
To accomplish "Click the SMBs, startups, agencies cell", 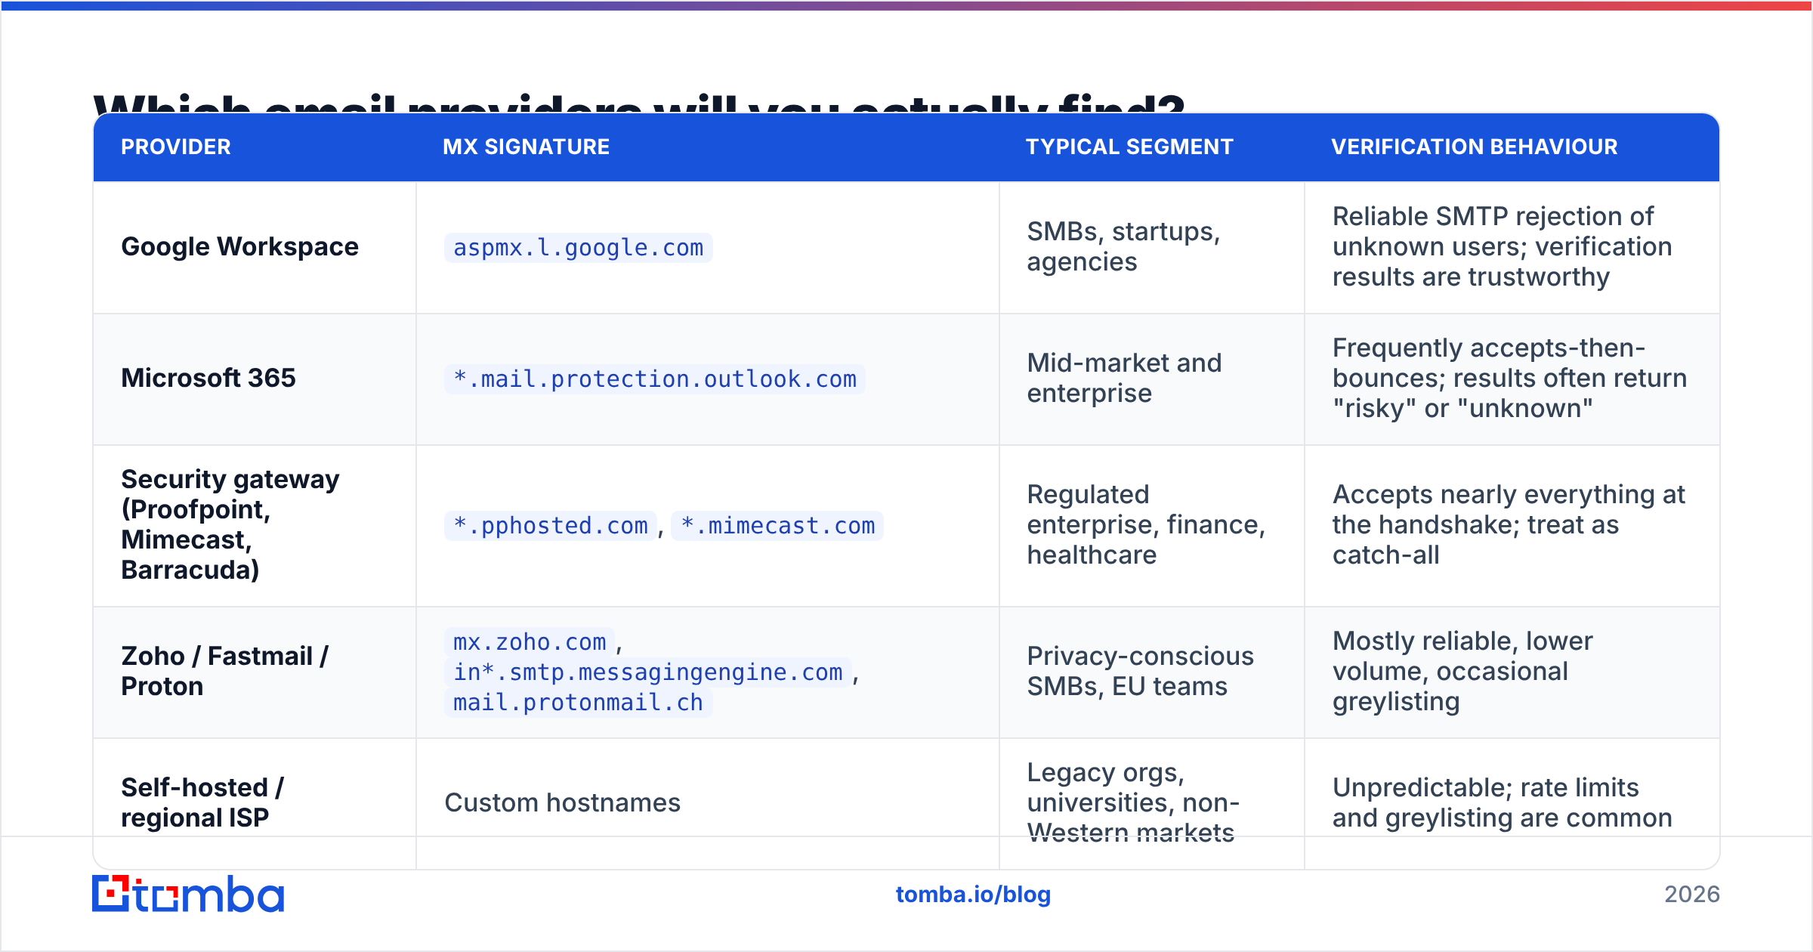I will [1152, 247].
